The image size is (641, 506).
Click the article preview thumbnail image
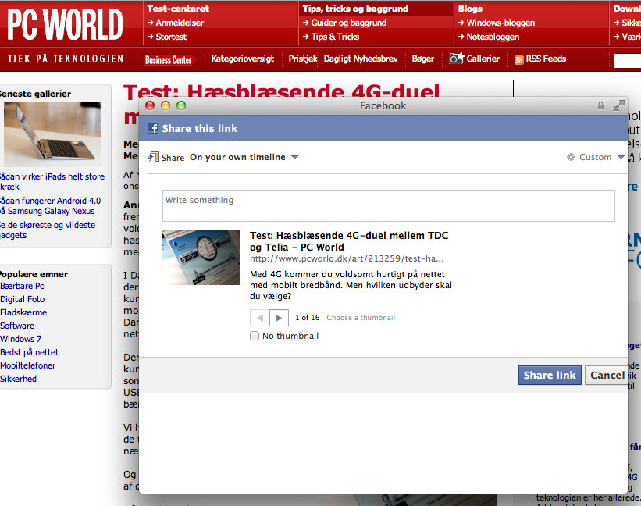(201, 257)
